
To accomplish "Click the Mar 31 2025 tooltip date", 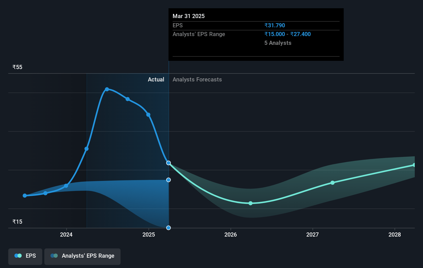I will click(x=189, y=16).
